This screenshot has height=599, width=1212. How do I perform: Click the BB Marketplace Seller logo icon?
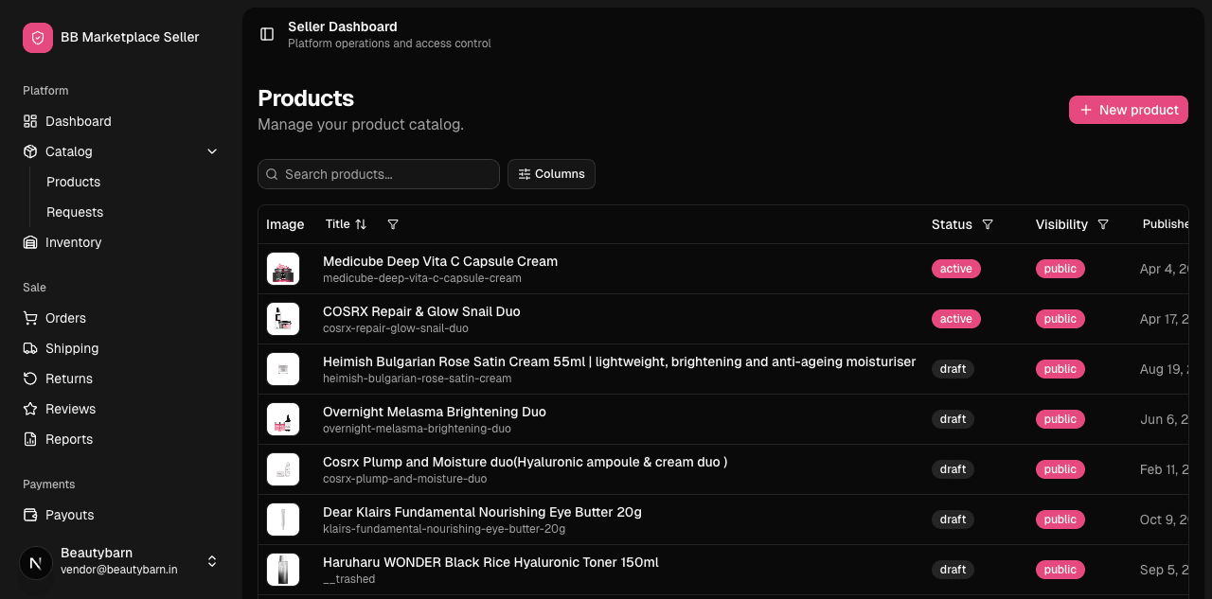click(x=38, y=38)
